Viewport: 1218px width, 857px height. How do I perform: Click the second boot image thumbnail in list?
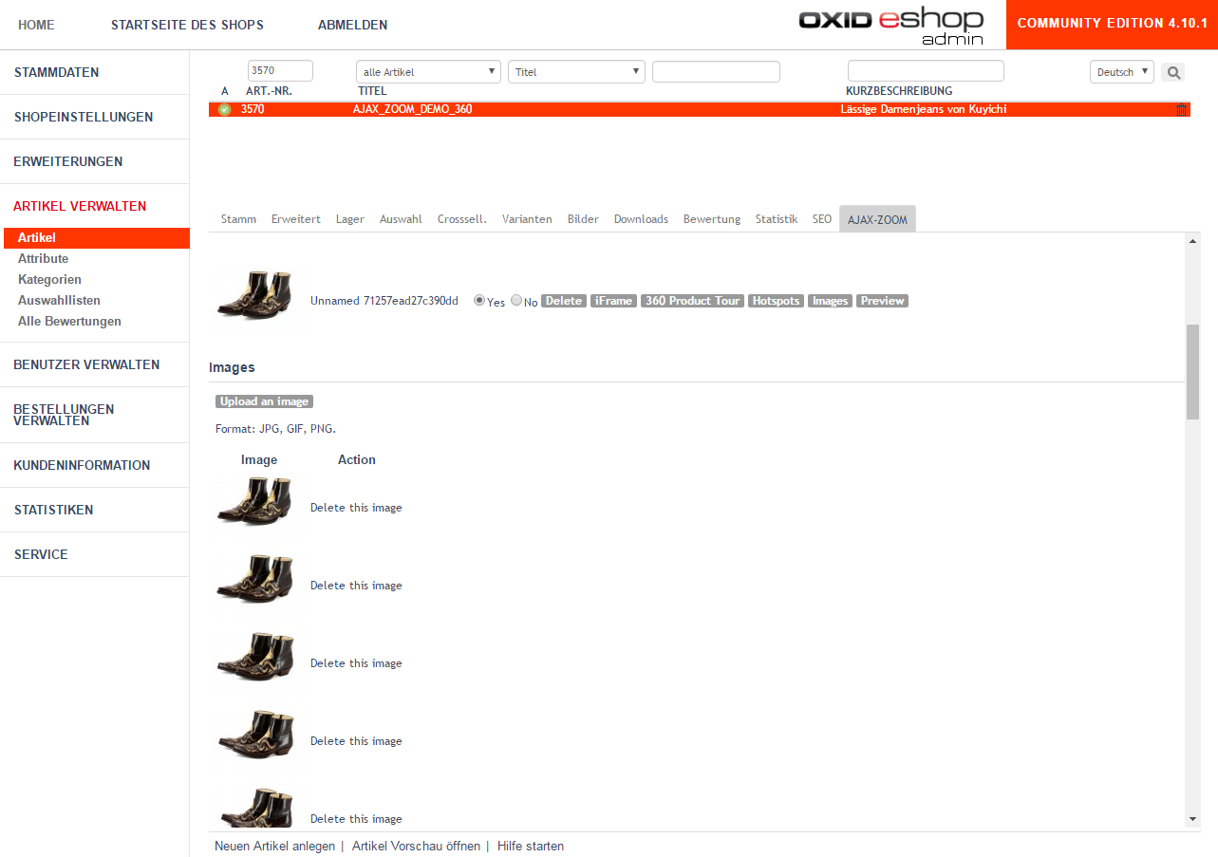pos(256,580)
